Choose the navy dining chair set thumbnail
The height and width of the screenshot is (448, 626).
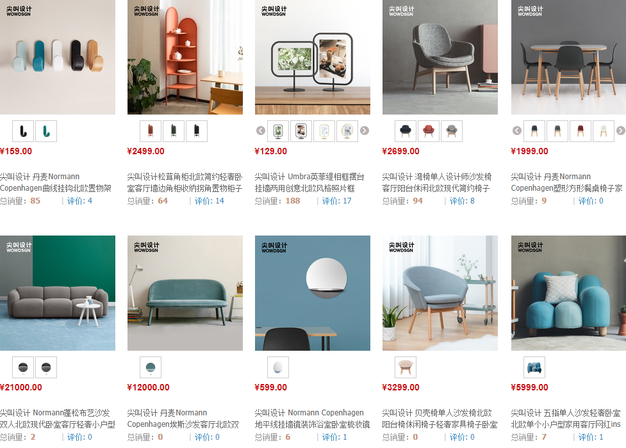[534, 131]
